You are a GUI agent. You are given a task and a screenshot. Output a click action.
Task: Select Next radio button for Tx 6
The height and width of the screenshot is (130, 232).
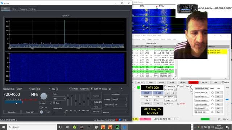point(212,112)
